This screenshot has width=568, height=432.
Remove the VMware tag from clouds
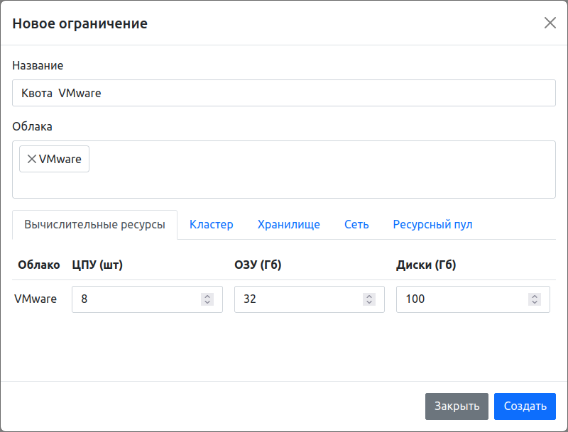31,159
